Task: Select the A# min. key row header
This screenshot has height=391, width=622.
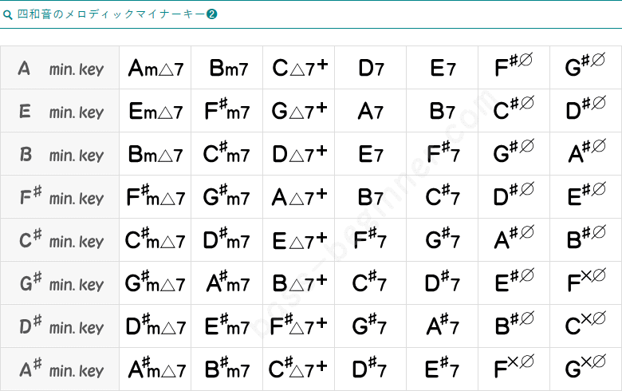Action: (61, 369)
